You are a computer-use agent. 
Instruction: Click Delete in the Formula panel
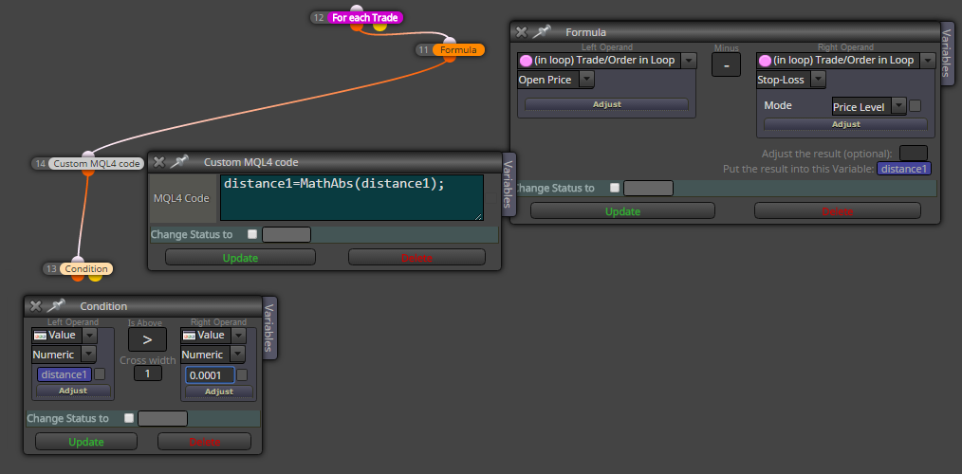(x=838, y=211)
